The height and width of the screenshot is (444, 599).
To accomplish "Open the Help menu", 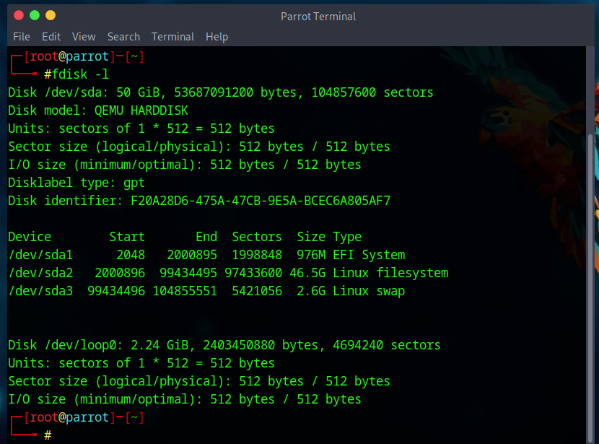I will click(217, 36).
